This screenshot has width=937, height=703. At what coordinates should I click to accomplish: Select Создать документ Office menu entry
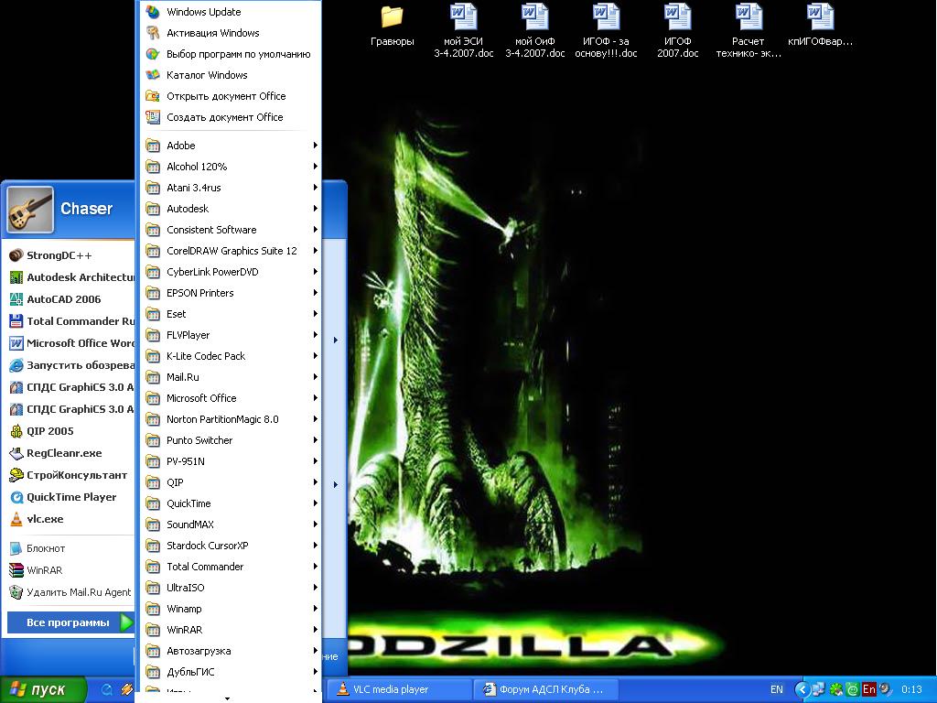(230, 117)
